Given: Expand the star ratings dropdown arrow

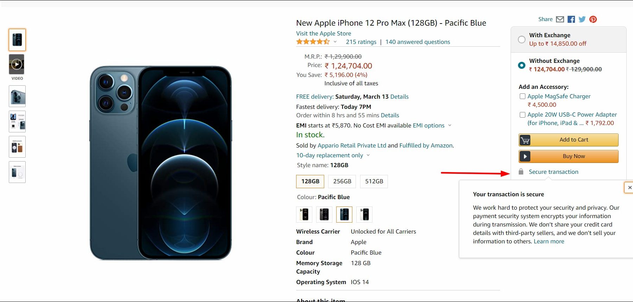Looking at the screenshot, I should click(335, 42).
